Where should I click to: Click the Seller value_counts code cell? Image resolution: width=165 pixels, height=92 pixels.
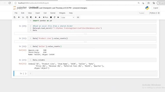tap(92, 47)
